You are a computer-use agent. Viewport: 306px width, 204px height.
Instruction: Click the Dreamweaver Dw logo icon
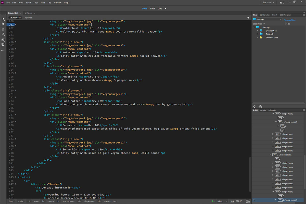(3, 3)
